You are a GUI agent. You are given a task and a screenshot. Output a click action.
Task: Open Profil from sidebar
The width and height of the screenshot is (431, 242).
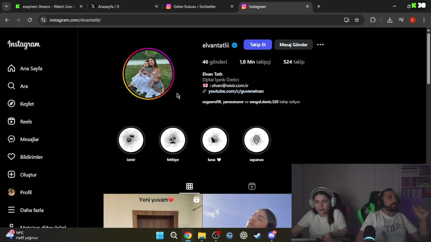(x=20, y=192)
